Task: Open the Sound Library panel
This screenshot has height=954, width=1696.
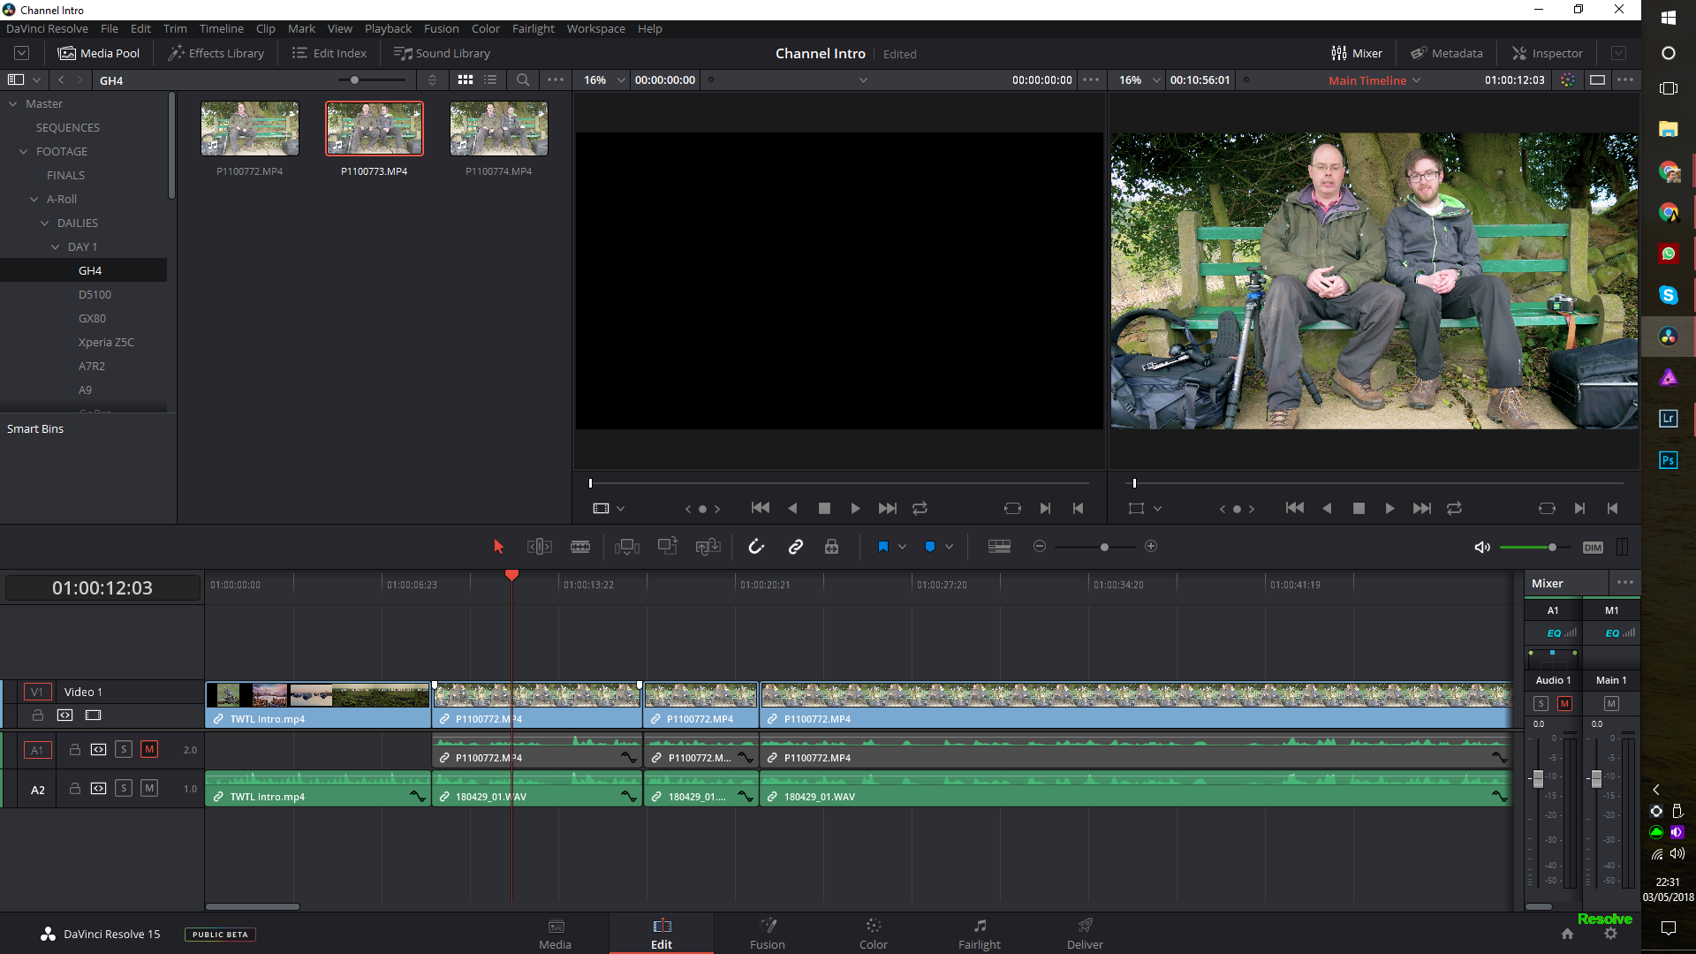Action: point(443,53)
